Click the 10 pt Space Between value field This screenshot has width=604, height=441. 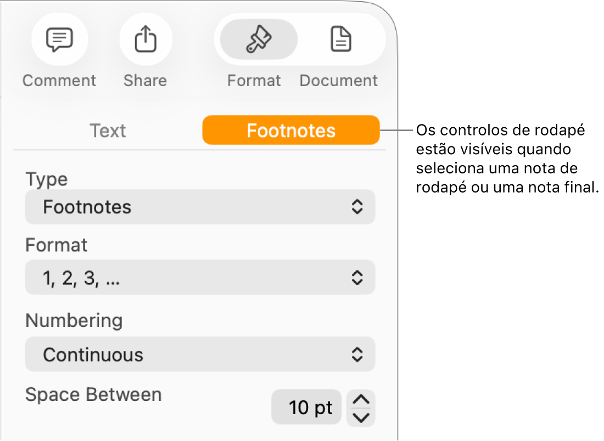tap(306, 407)
